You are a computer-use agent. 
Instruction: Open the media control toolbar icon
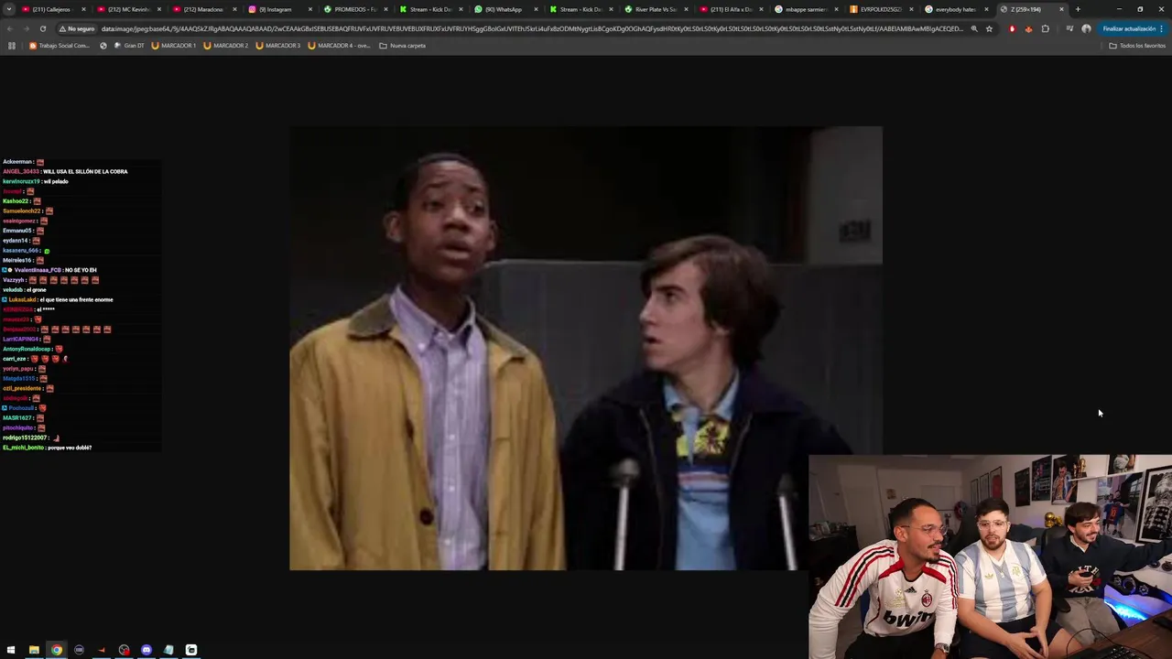[1069, 28]
